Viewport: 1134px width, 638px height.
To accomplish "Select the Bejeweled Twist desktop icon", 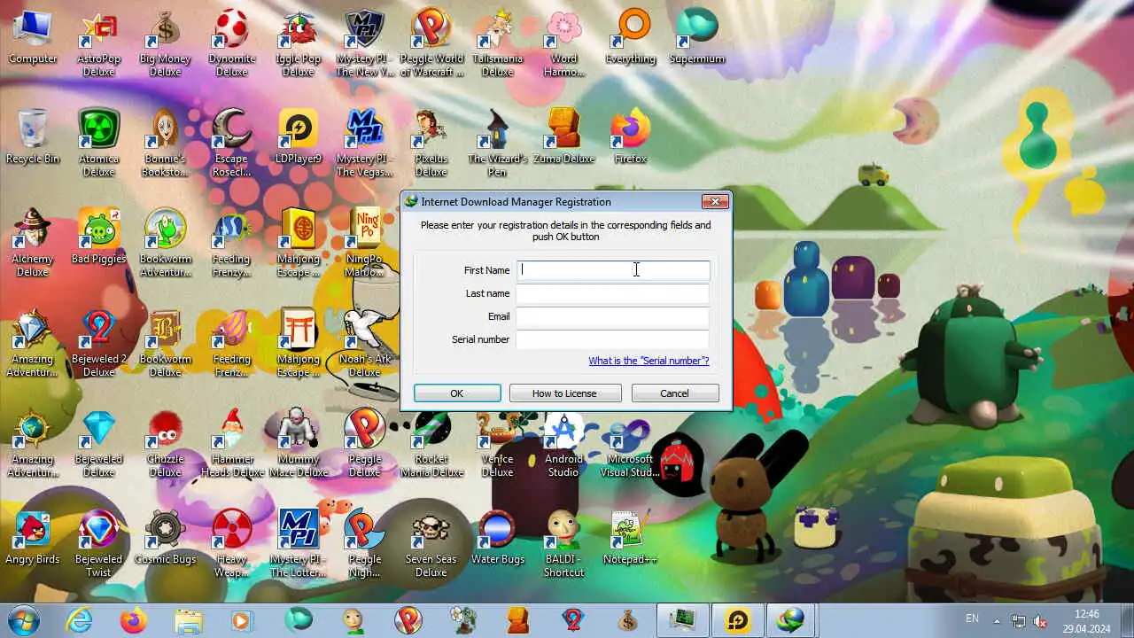I will 98,543.
